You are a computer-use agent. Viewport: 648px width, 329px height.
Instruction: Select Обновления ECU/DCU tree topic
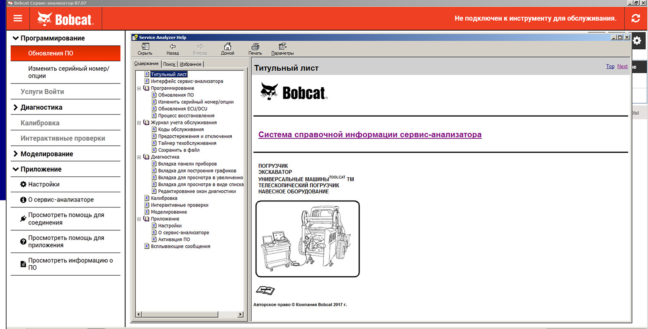click(182, 109)
